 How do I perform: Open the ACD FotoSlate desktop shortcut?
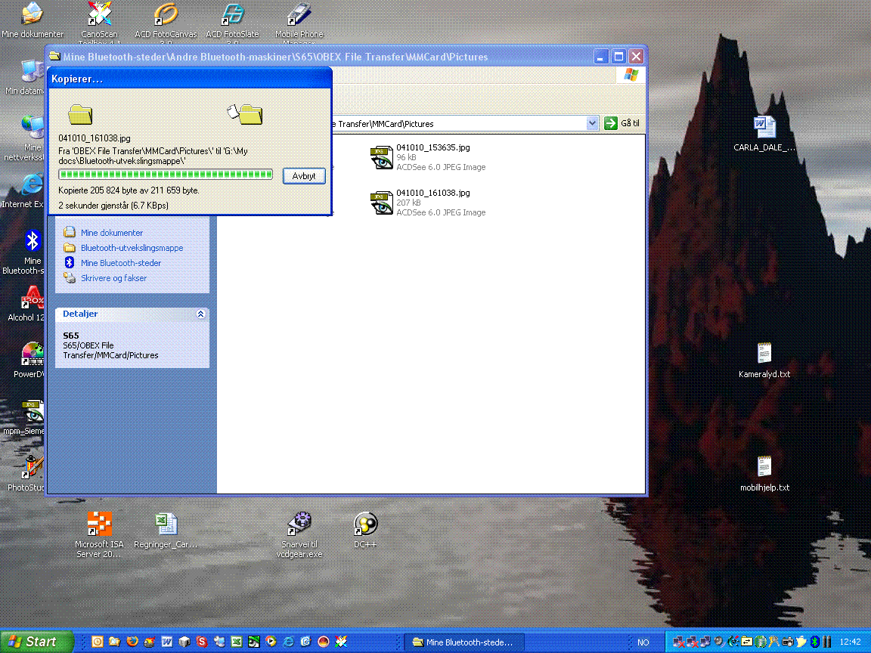232,22
